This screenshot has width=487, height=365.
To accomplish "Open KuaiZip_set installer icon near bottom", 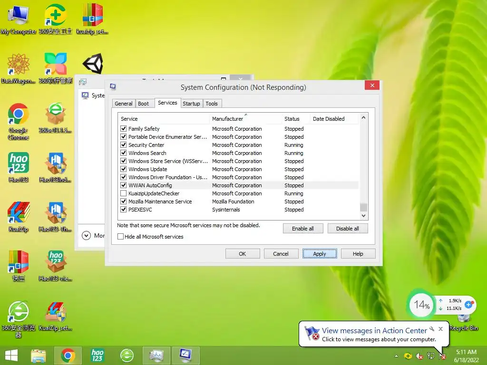I will 55,316.
